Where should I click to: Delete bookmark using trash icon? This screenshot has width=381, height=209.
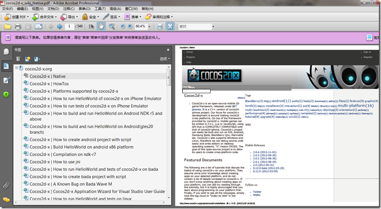tap(19, 59)
